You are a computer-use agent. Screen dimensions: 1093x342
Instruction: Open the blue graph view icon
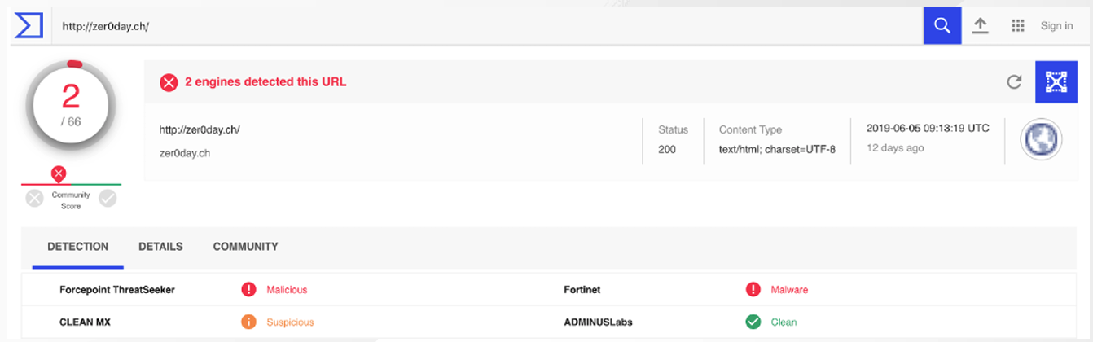(1056, 81)
